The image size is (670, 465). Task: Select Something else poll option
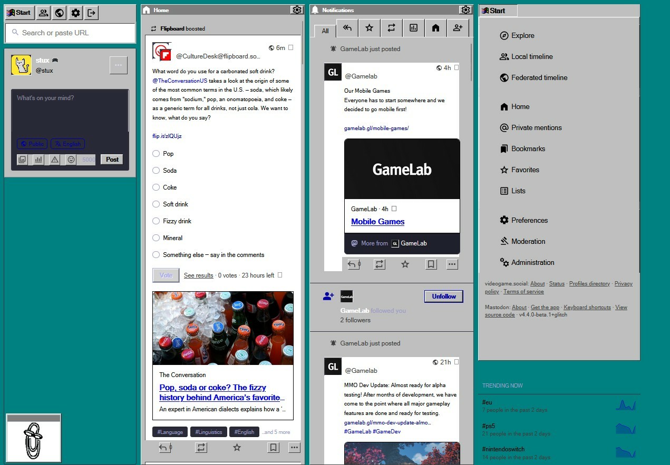(156, 255)
